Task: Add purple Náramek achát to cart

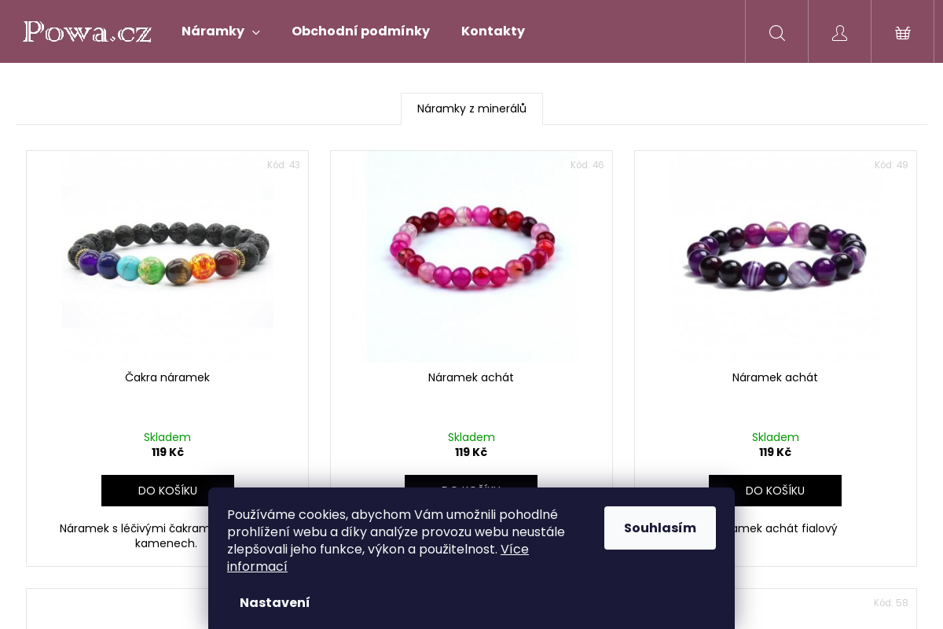Action: click(x=775, y=491)
